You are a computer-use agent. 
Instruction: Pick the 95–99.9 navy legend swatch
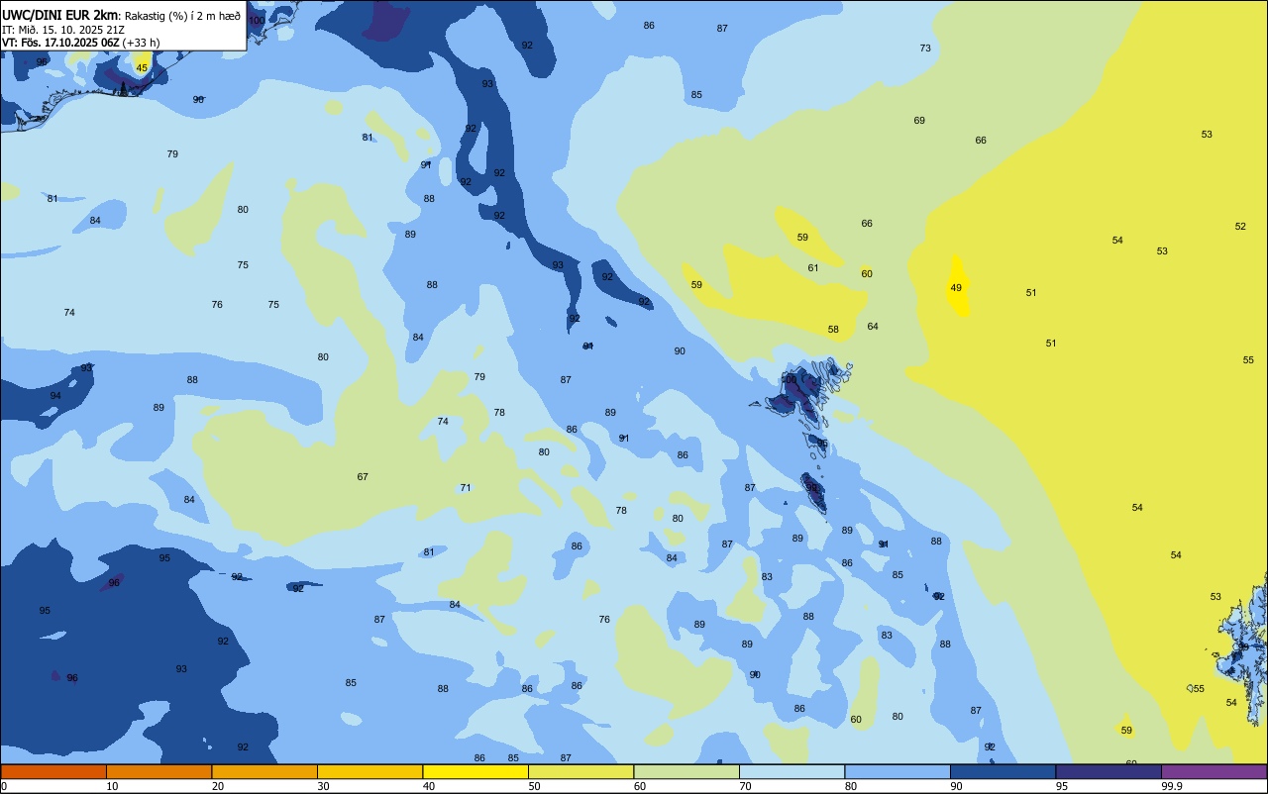(1109, 771)
